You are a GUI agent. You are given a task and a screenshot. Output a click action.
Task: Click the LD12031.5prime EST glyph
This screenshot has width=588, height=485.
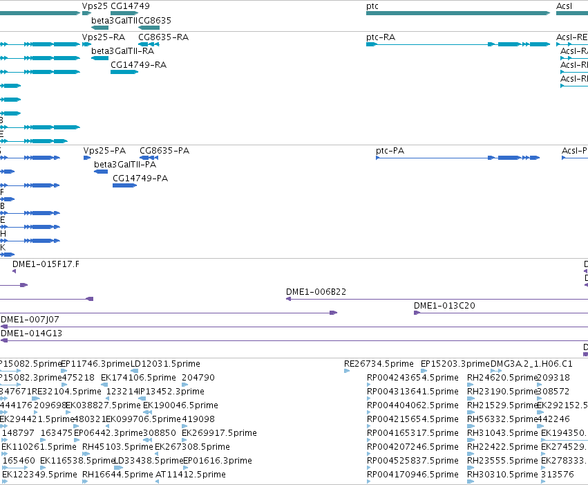point(134,371)
